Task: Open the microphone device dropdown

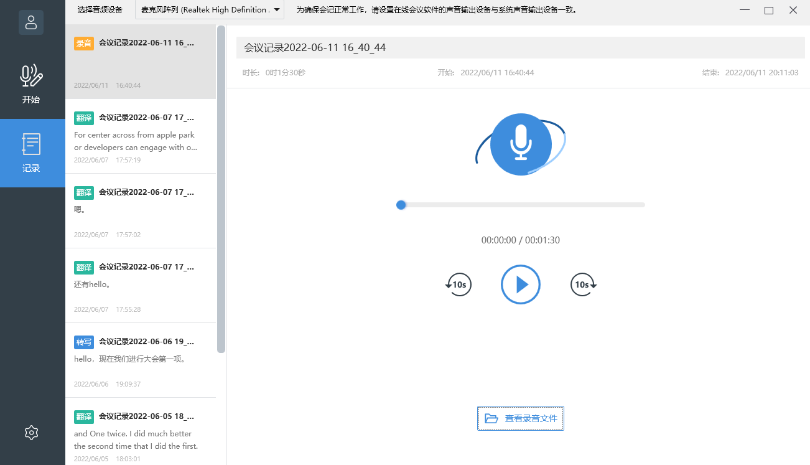Action: click(210, 10)
